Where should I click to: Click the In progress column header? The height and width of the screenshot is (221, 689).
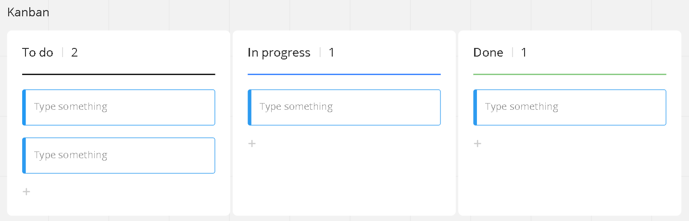[x=279, y=53]
